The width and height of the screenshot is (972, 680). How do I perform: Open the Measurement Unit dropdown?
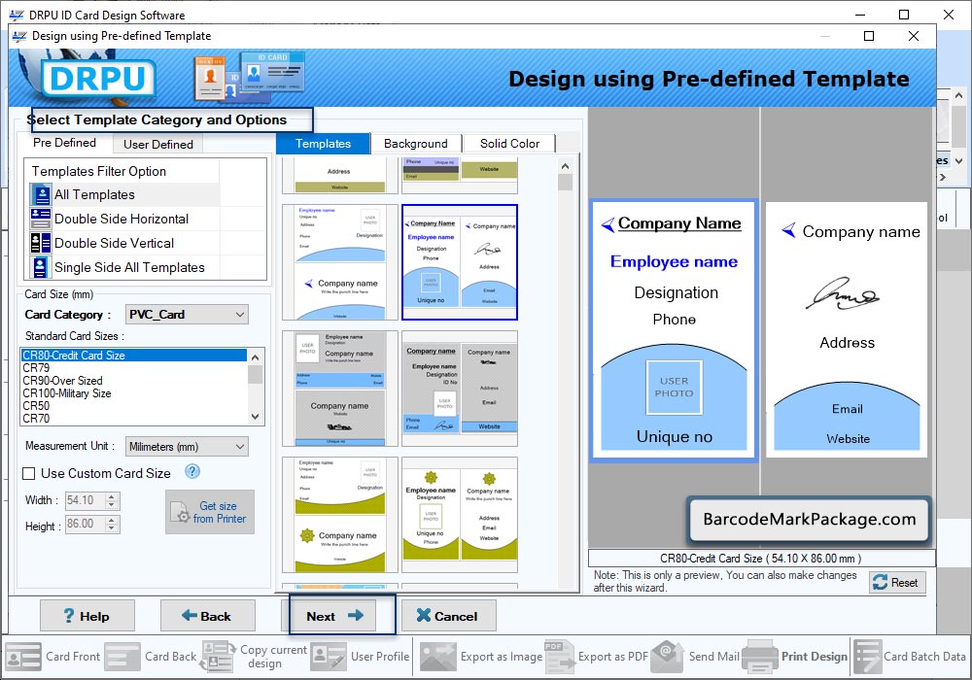pyautogui.click(x=187, y=447)
